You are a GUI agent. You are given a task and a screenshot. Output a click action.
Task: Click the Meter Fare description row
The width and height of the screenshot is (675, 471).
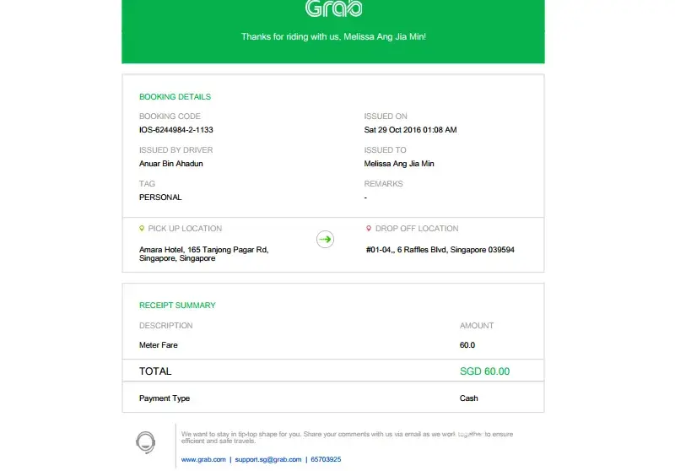[x=159, y=345]
